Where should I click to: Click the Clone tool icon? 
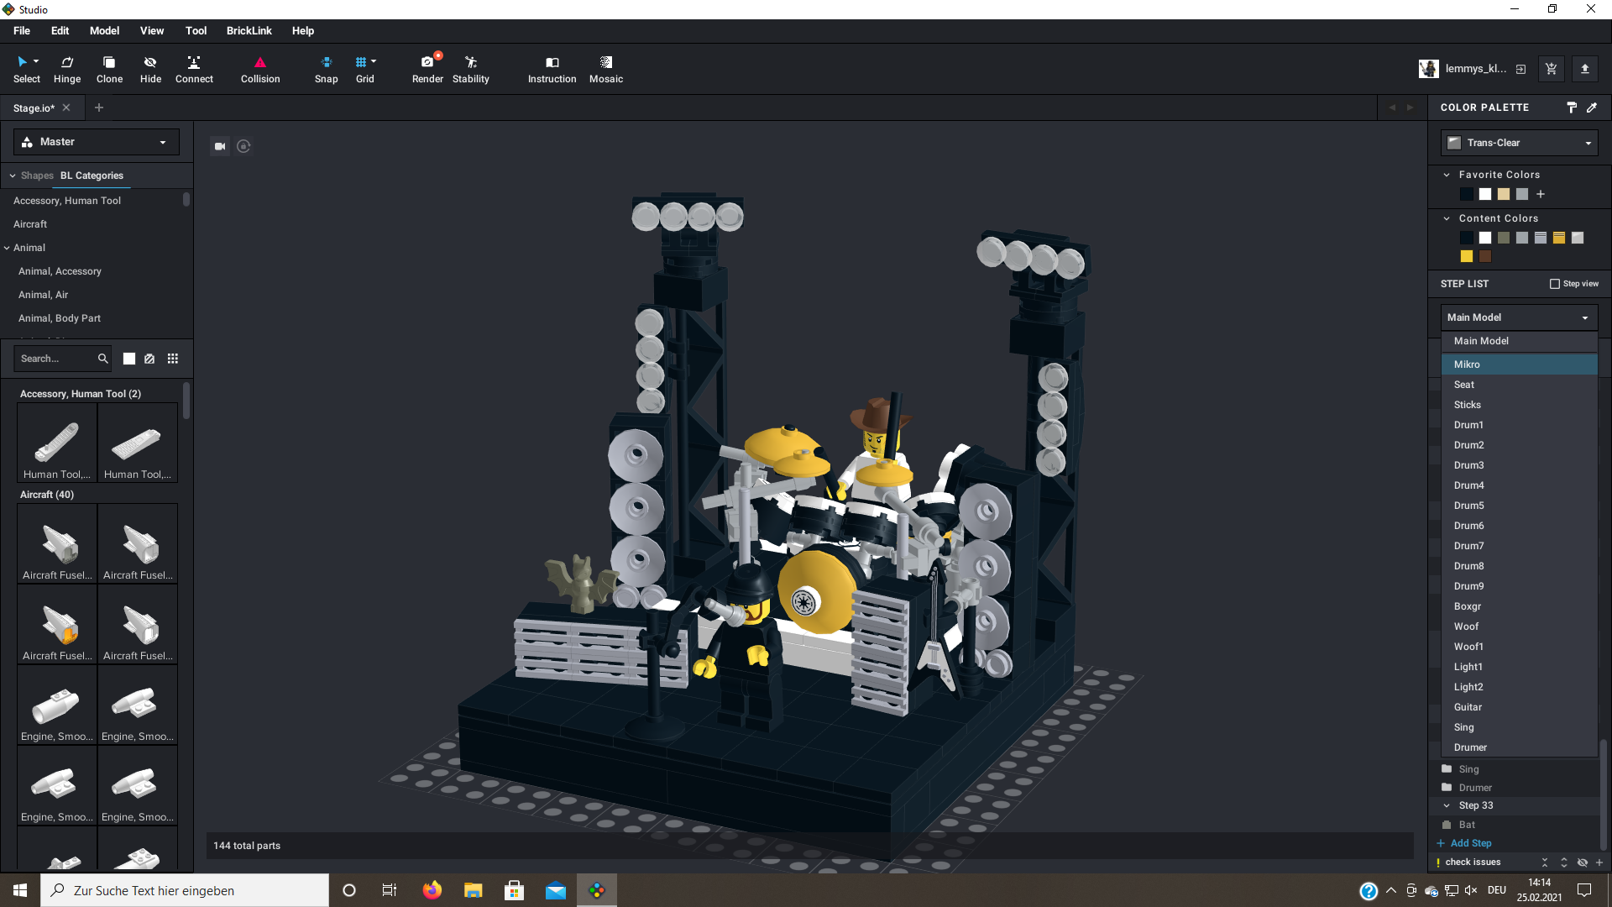pos(109,68)
